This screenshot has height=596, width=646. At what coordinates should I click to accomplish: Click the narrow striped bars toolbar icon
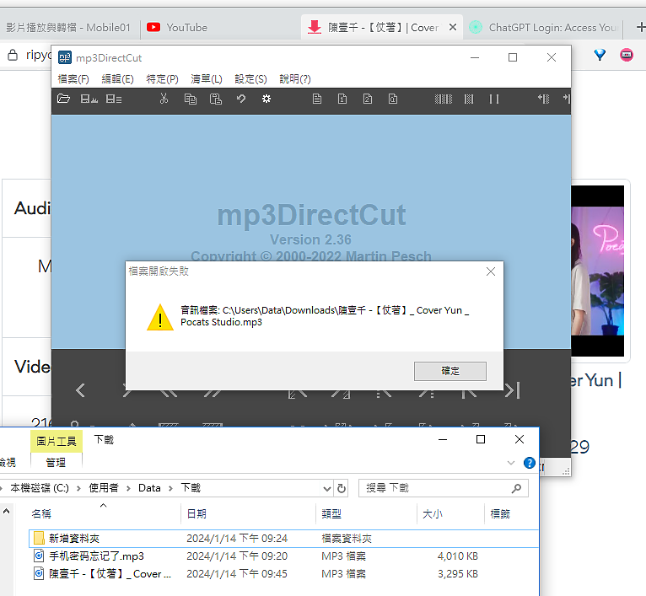(x=469, y=99)
